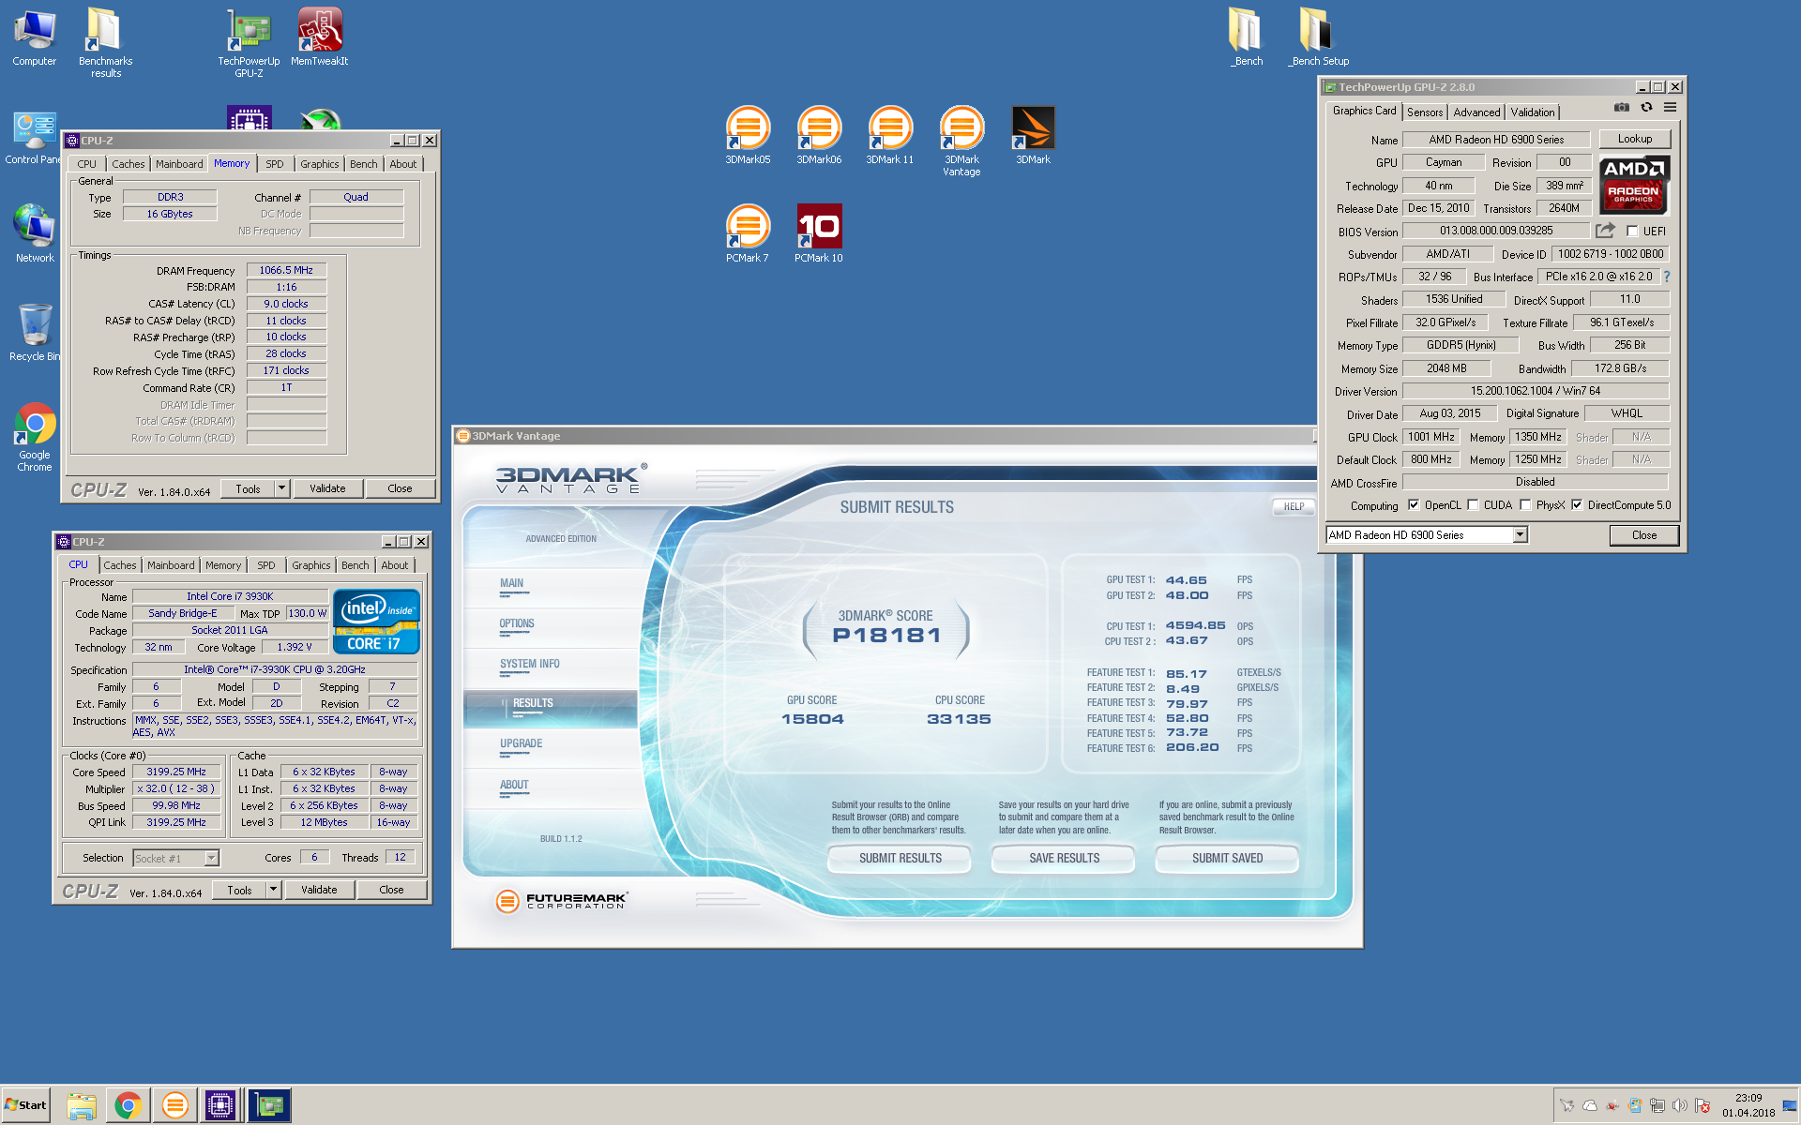Image resolution: width=1801 pixels, height=1125 pixels.
Task: Toggle the OpenCL checkbox
Action: click(1414, 504)
